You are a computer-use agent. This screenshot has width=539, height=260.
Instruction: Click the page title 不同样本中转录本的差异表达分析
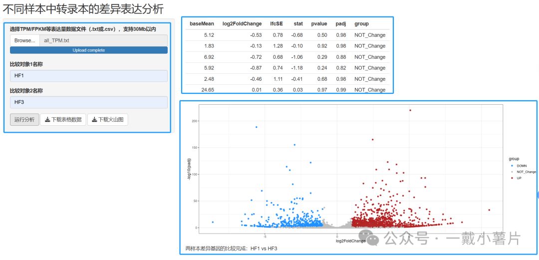pos(83,9)
